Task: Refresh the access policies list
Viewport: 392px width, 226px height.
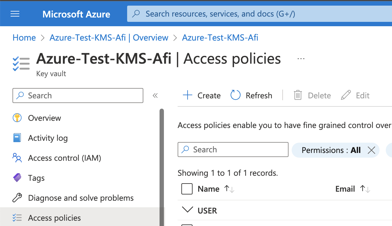Action: (251, 95)
